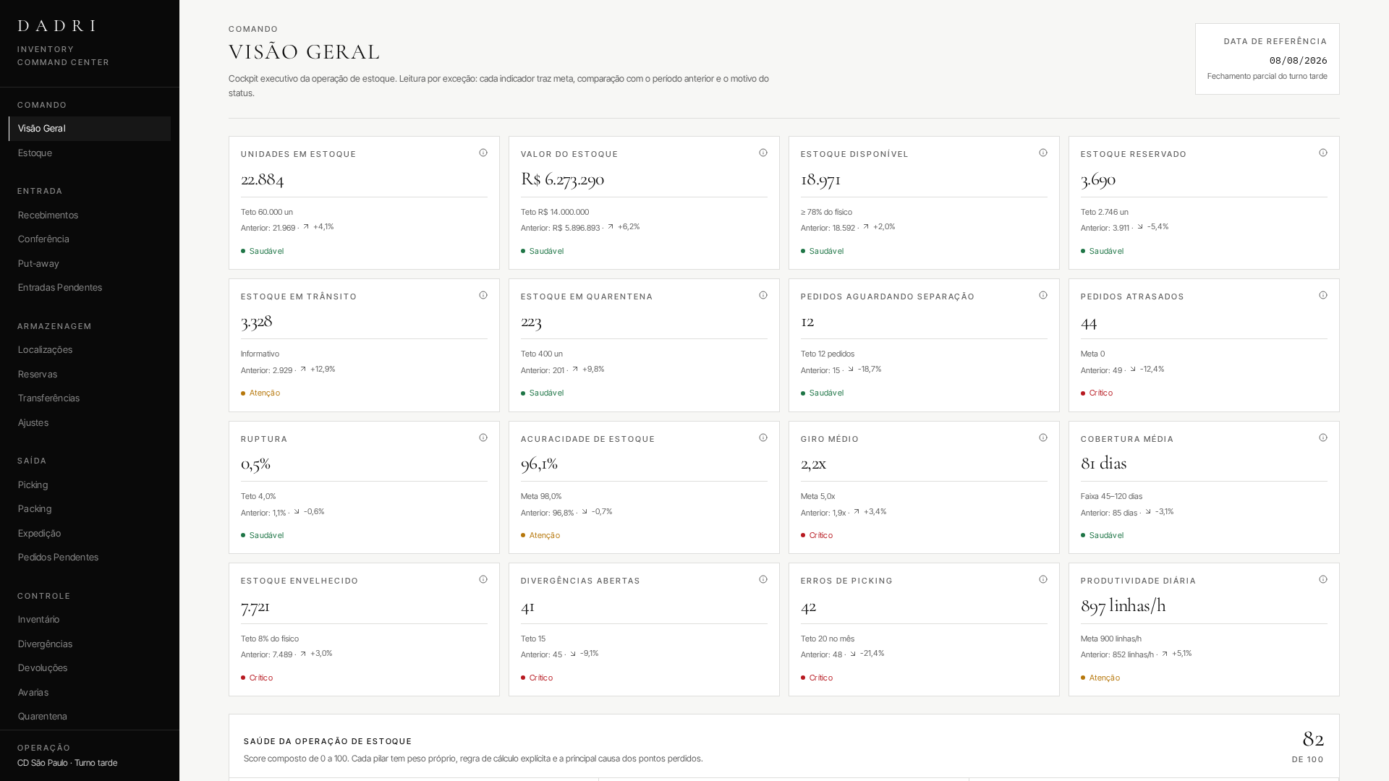Go to Packing page
This screenshot has width=1389, height=781.
90,509
